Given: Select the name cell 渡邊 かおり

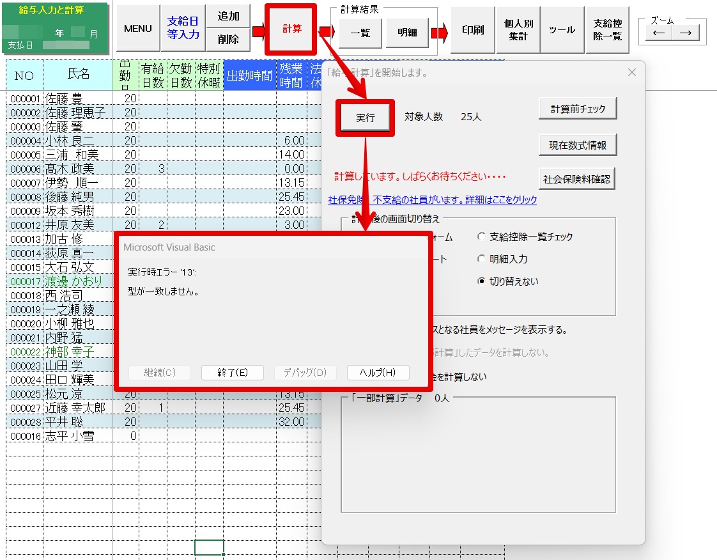Looking at the screenshot, I should click(x=78, y=281).
